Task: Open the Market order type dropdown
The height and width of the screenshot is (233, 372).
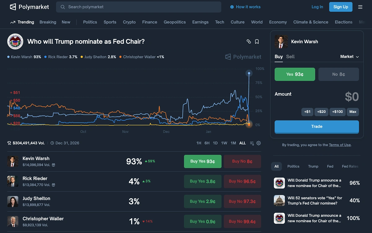Action: (349, 57)
